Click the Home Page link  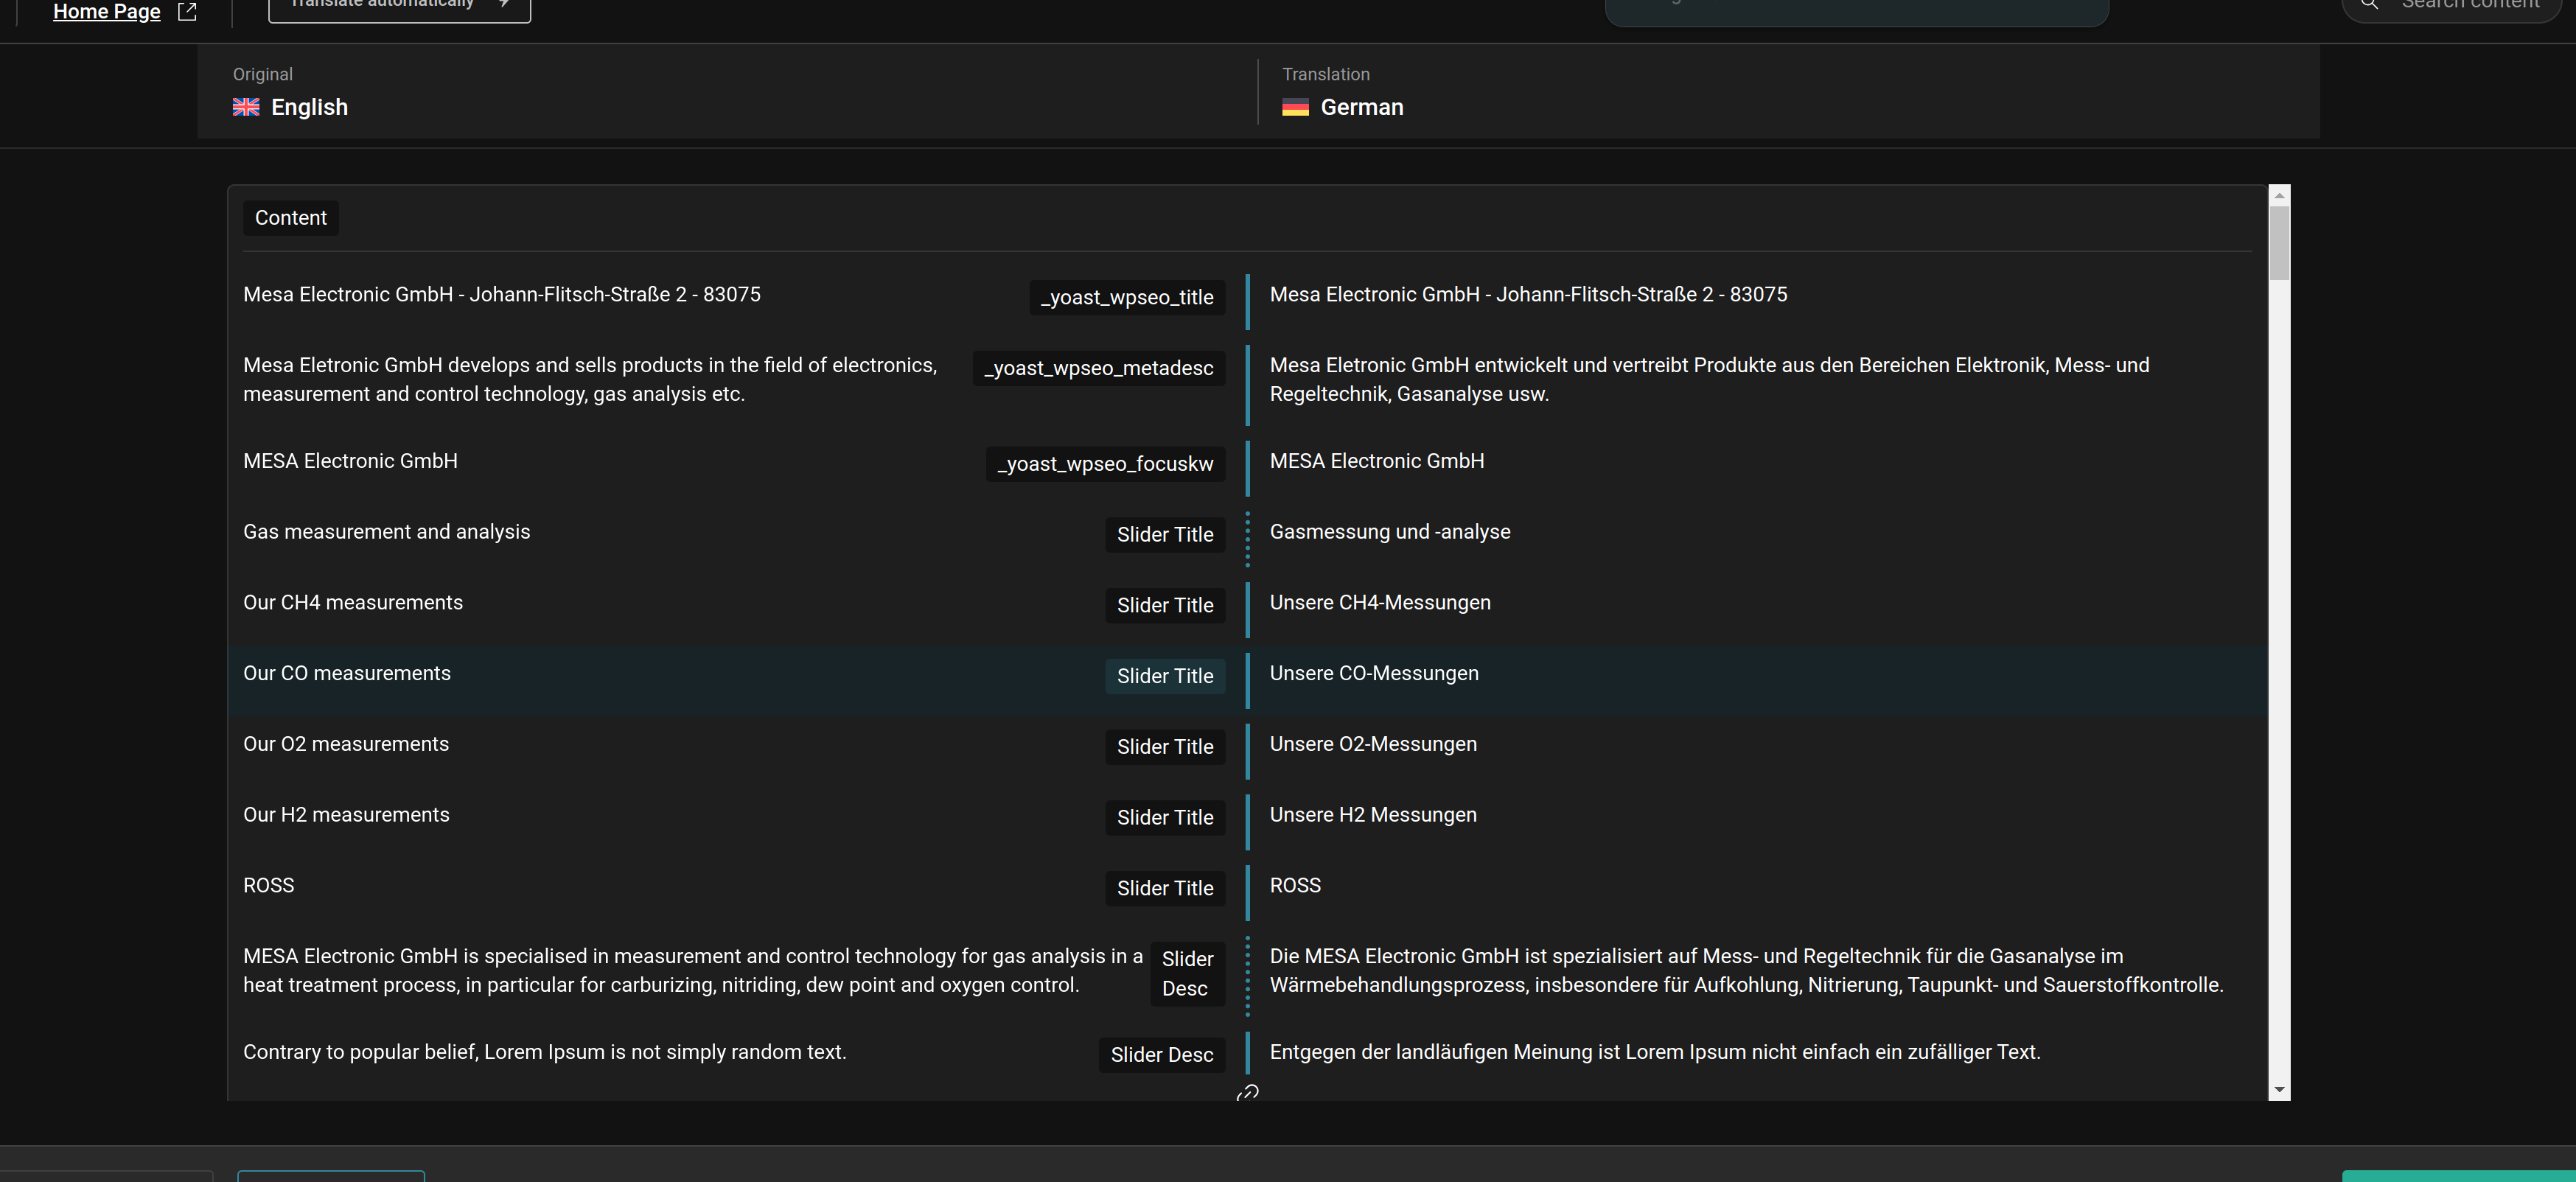(106, 11)
